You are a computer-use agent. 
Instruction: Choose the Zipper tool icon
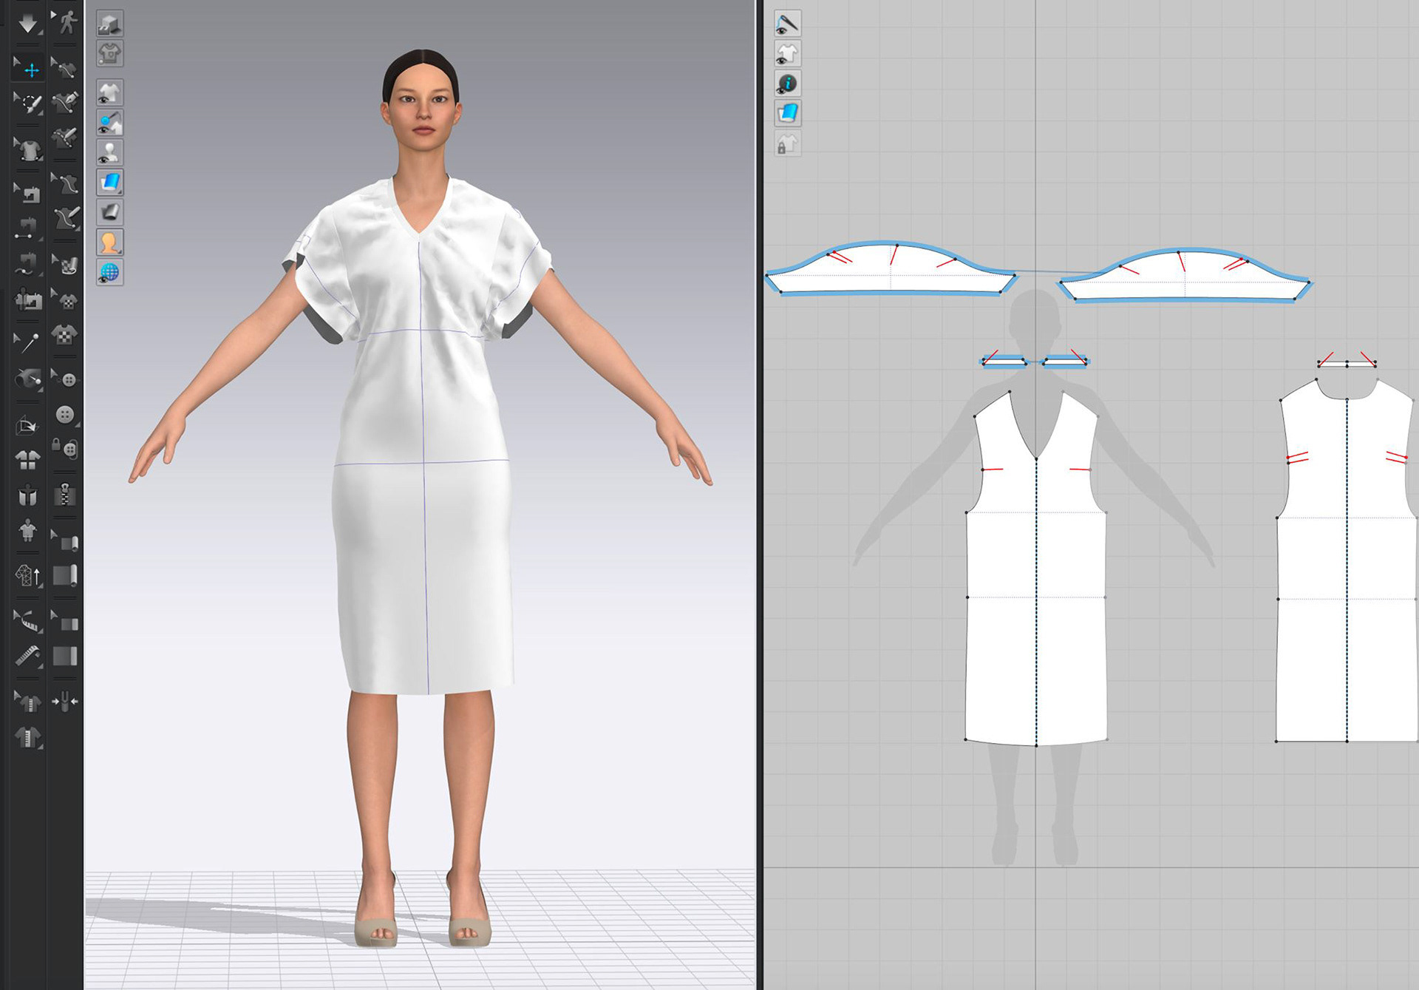click(65, 495)
